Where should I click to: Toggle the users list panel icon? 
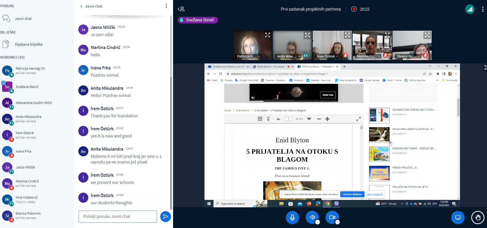(x=181, y=9)
